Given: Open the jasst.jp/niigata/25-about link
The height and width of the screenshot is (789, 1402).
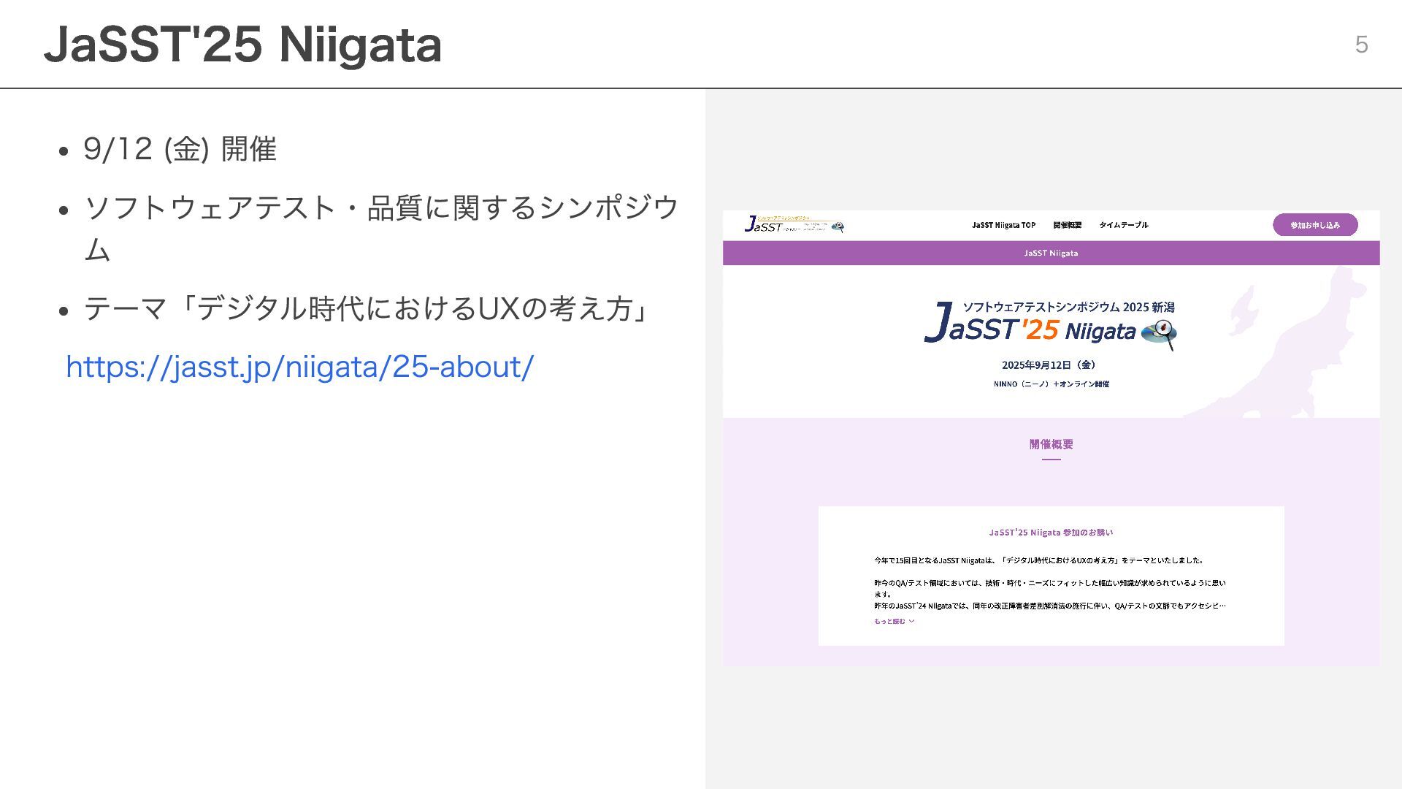Looking at the screenshot, I should tap(299, 367).
